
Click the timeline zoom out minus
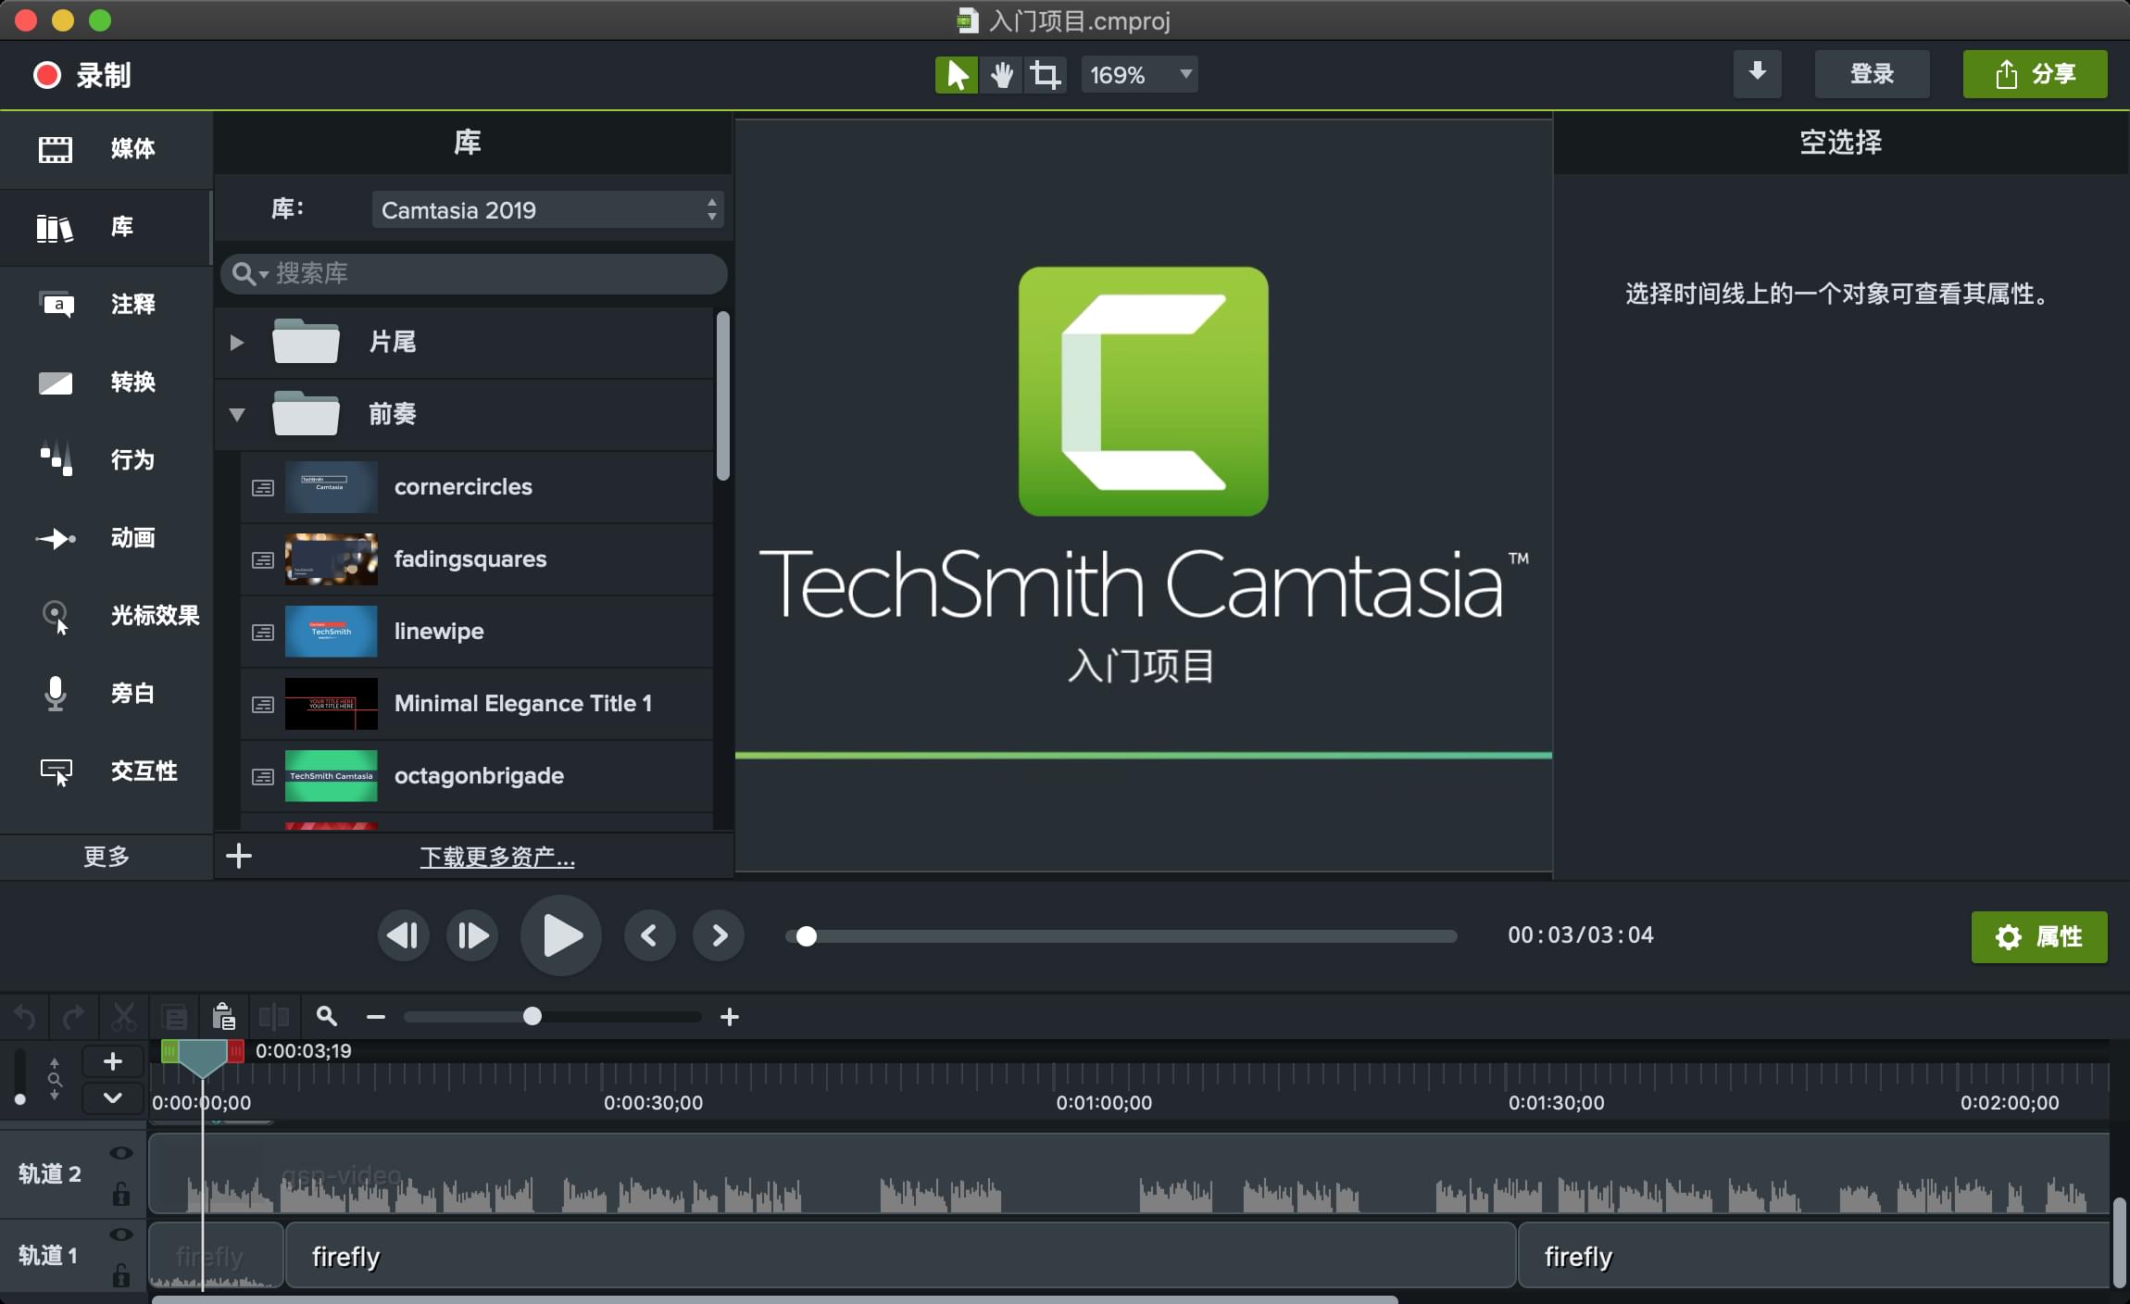click(x=375, y=1017)
